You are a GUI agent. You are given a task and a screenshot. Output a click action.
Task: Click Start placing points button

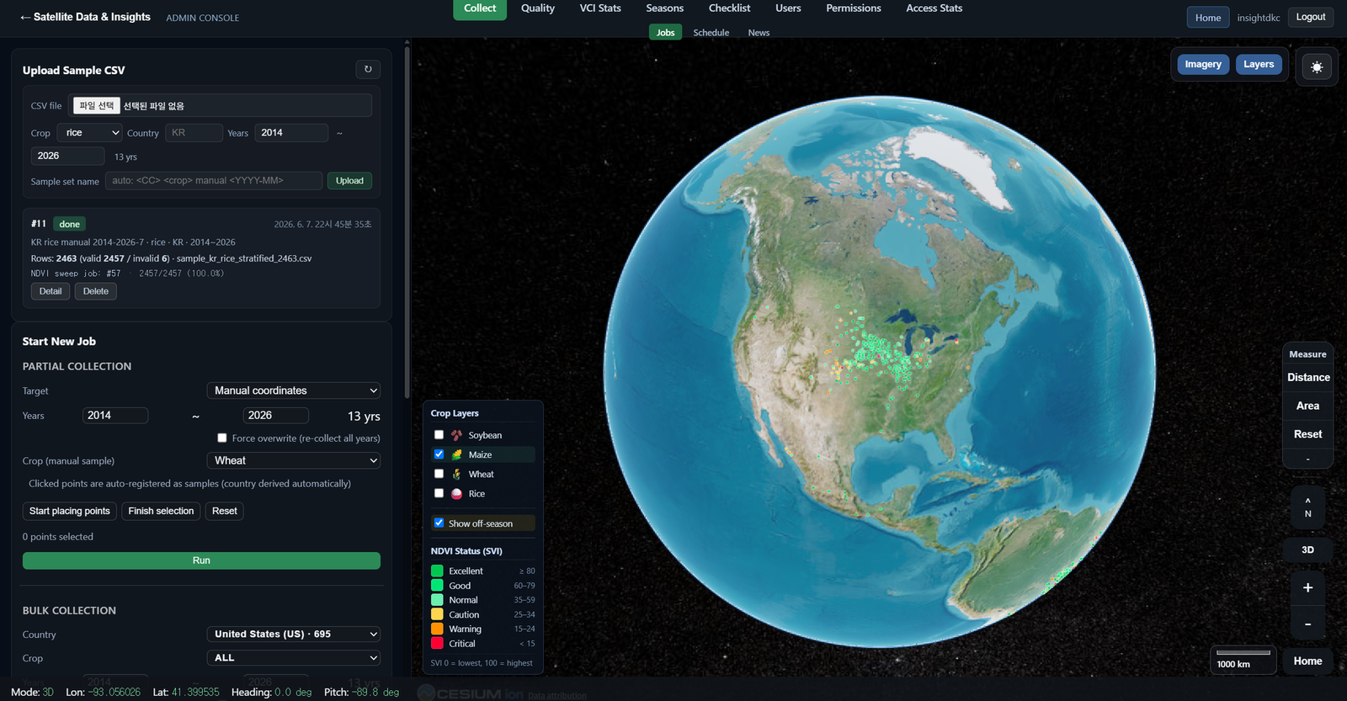(70, 511)
